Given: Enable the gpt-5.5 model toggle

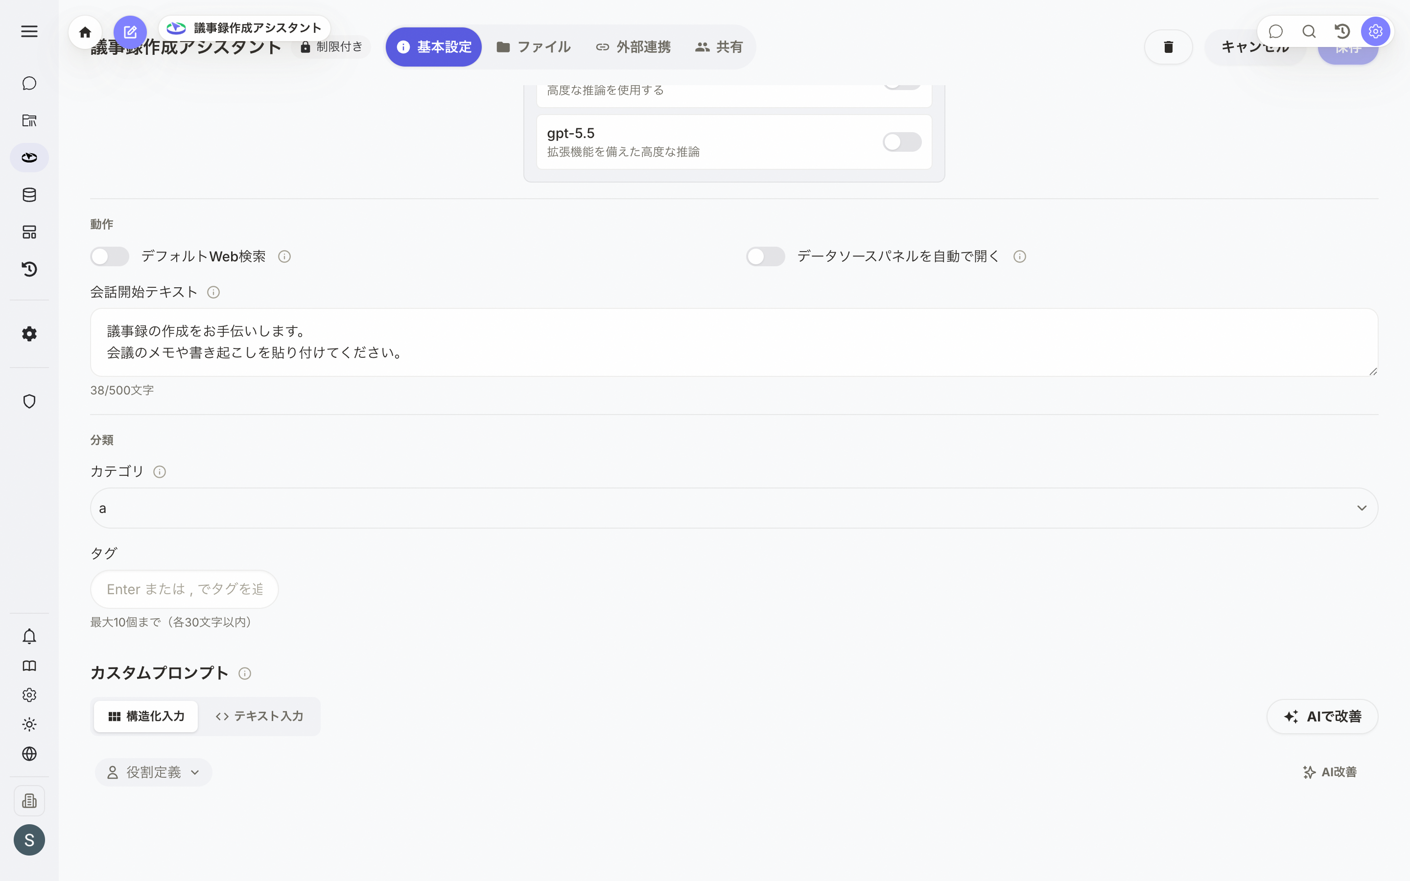Looking at the screenshot, I should click(x=902, y=142).
